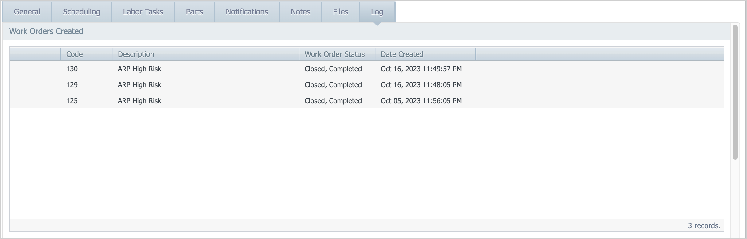Select the Labor Tasks tab
Image resolution: width=747 pixels, height=239 pixels.
pyautogui.click(x=143, y=12)
